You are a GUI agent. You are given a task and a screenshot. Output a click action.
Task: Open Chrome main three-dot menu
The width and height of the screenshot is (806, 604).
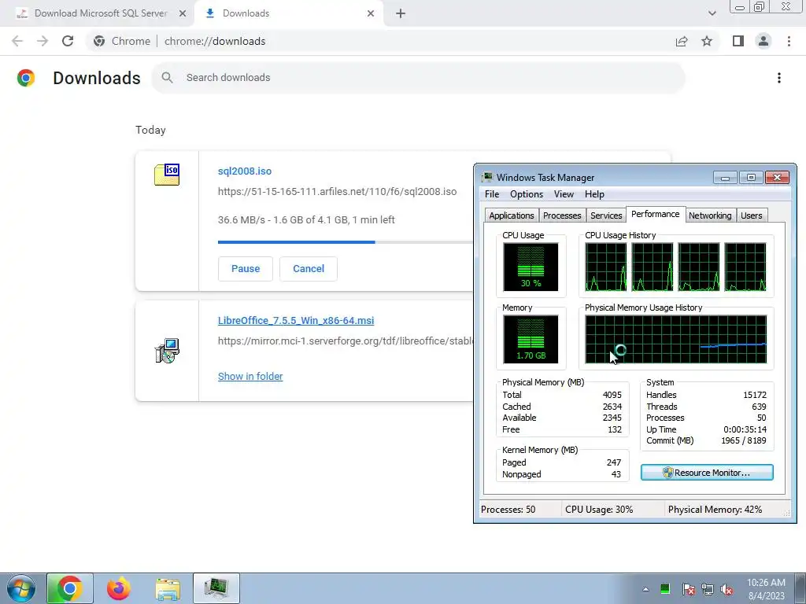click(x=789, y=41)
